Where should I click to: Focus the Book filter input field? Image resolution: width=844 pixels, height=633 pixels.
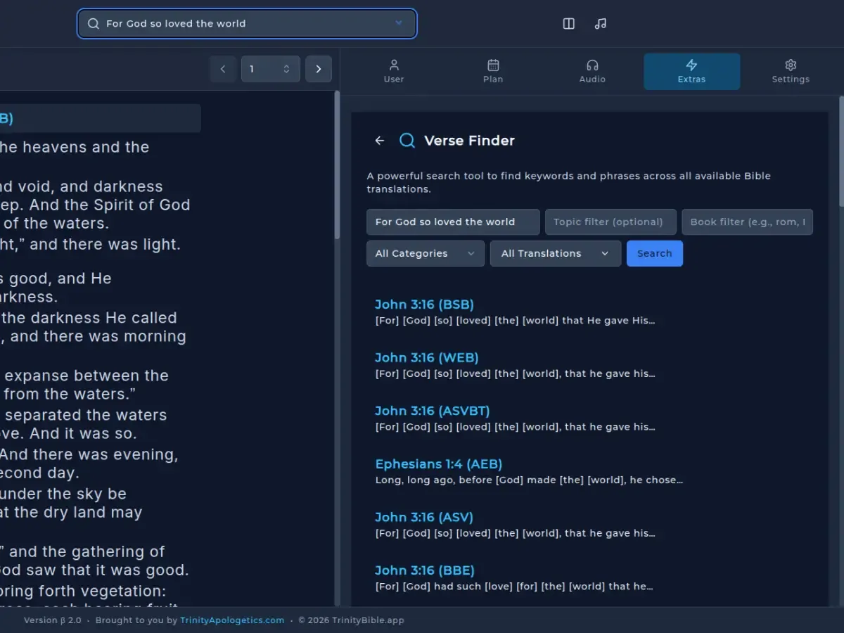pyautogui.click(x=746, y=222)
